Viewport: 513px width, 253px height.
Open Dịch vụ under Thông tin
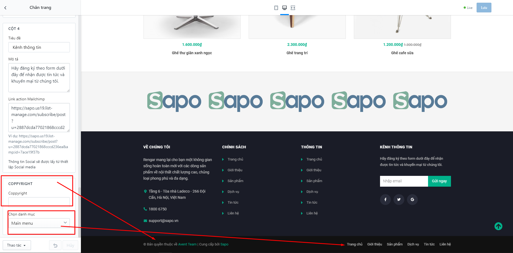[312, 192]
